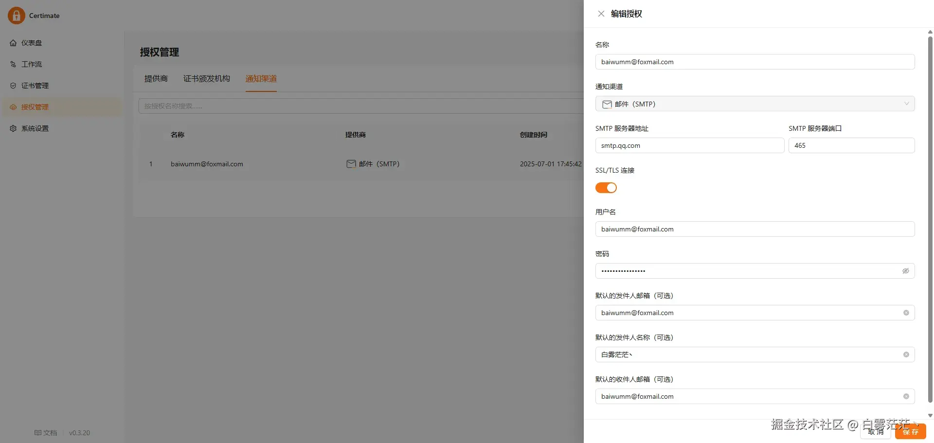The width and height of the screenshot is (934, 443).
Task: Click into the 名称 input field
Action: 755,62
